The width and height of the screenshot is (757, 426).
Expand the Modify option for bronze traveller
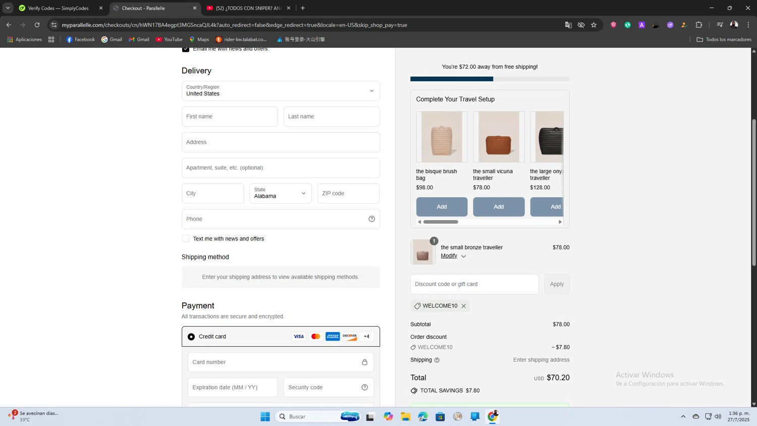click(x=453, y=256)
